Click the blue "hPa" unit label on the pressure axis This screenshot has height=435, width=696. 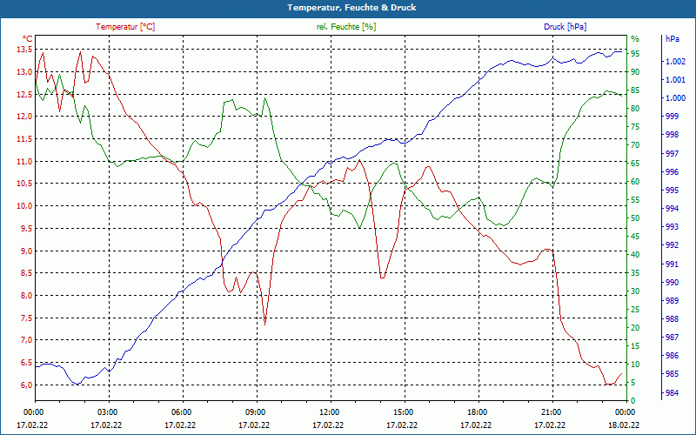click(672, 39)
